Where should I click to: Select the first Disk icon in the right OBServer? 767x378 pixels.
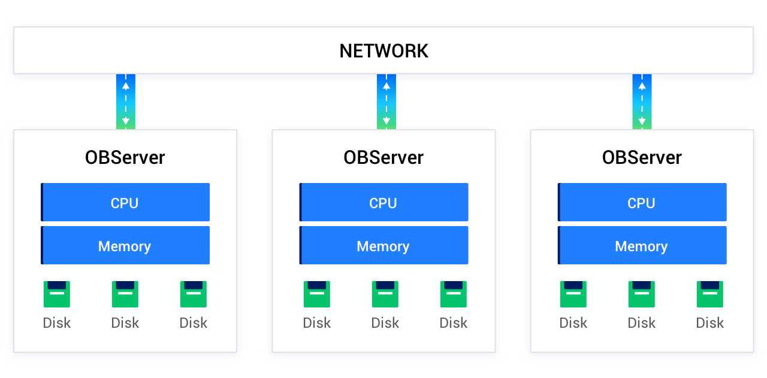[573, 293]
